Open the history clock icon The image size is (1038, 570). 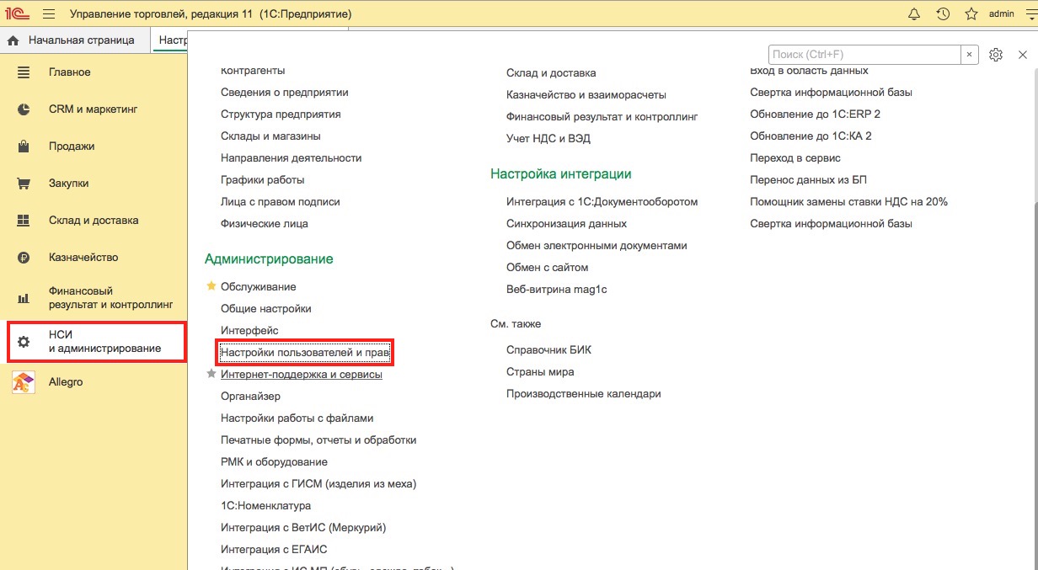click(943, 14)
